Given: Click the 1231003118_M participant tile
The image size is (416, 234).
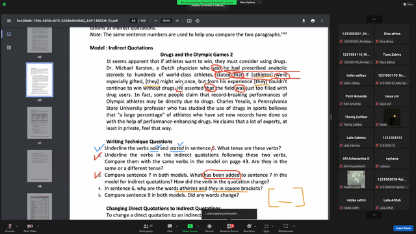Looking at the screenshot, I should click(x=356, y=55).
